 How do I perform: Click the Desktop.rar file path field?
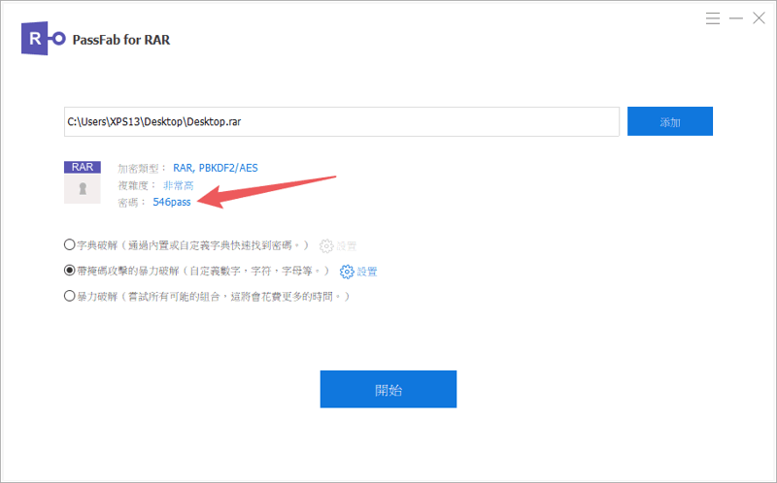[x=342, y=122]
